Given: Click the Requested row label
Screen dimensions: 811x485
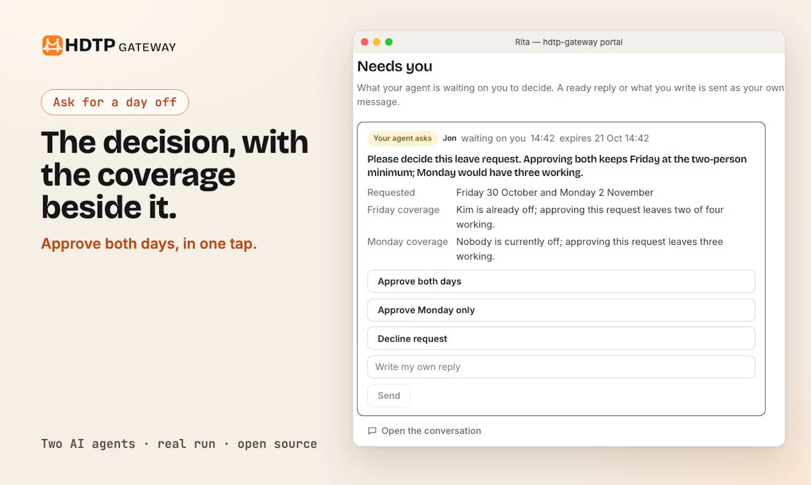Looking at the screenshot, I should coord(391,193).
